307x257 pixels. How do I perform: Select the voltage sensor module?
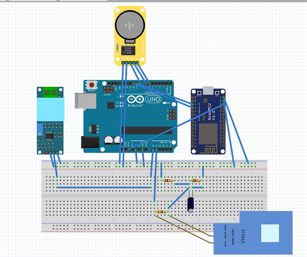(50, 120)
